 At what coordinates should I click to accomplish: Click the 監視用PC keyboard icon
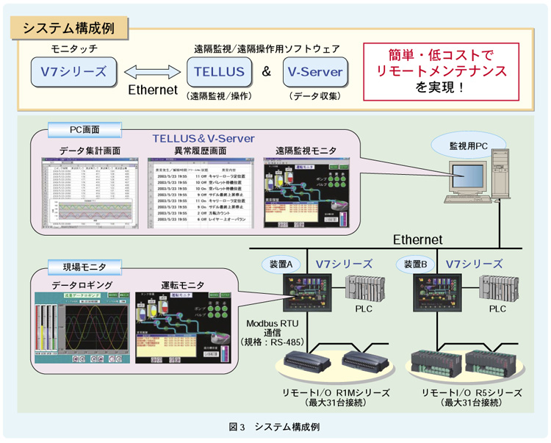click(x=468, y=199)
